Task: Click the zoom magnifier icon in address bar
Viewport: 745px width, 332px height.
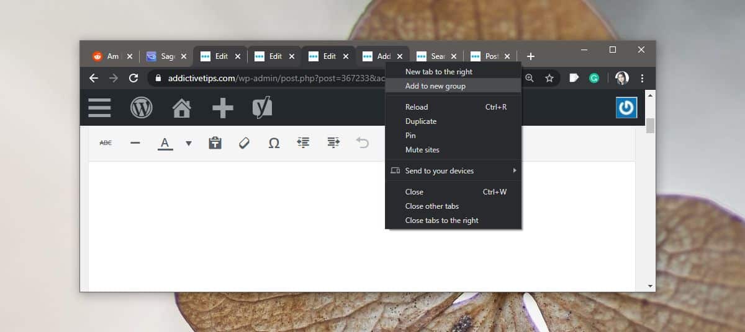Action: point(530,78)
